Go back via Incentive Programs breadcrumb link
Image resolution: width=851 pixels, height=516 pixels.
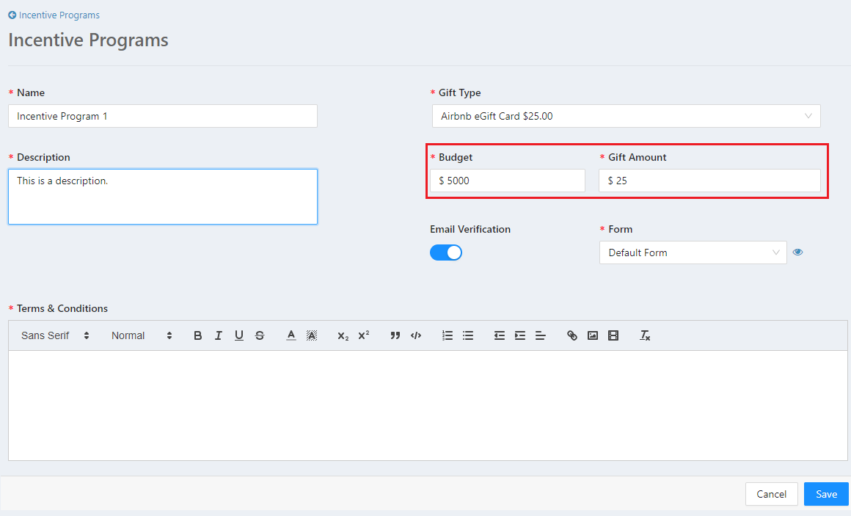tap(59, 15)
